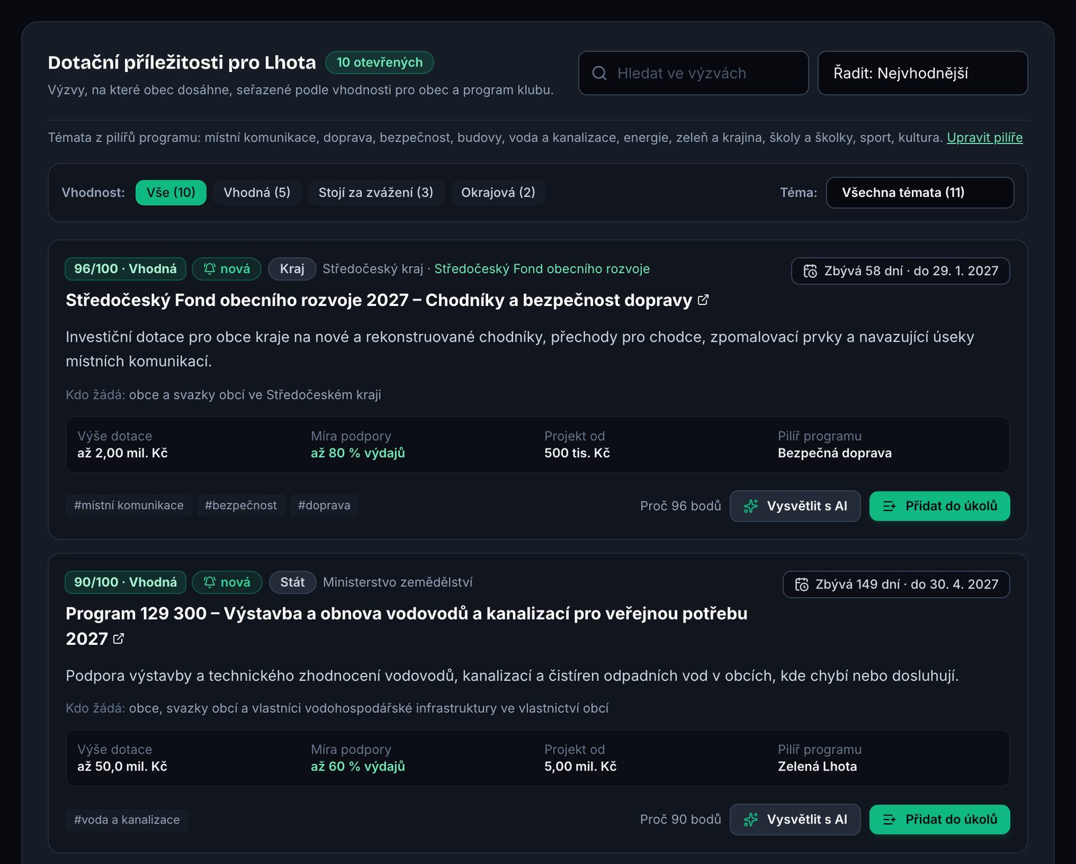Open external link icon beside Chodníky a bezpečnost dopravy
The width and height of the screenshot is (1076, 864).
point(703,300)
